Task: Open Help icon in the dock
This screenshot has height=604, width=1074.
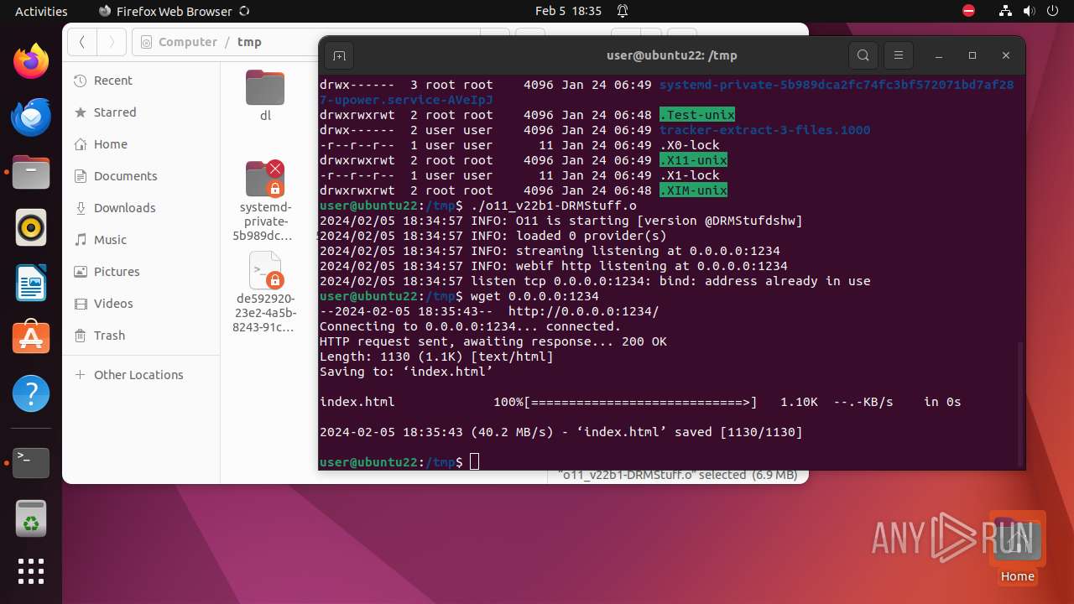Action: point(31,394)
